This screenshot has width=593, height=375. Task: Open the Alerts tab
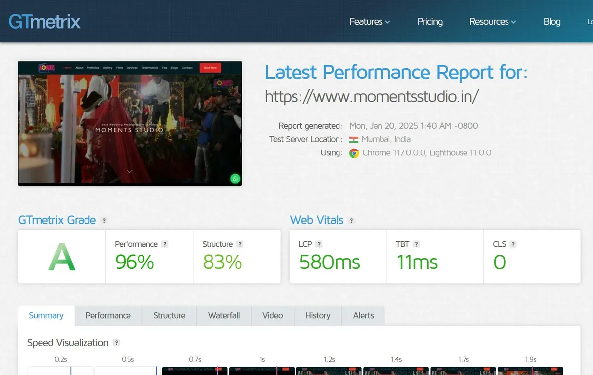point(364,316)
